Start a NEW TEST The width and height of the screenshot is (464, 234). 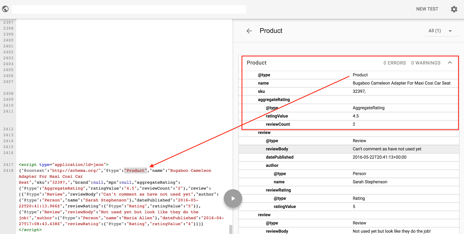tap(427, 9)
